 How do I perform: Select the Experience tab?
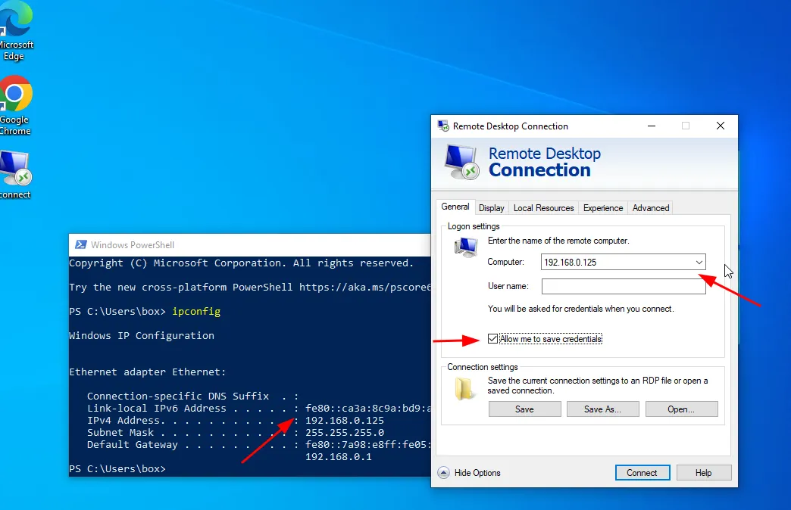click(603, 208)
